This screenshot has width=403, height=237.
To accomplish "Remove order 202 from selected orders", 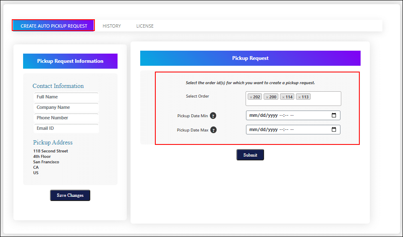I will (x=251, y=97).
